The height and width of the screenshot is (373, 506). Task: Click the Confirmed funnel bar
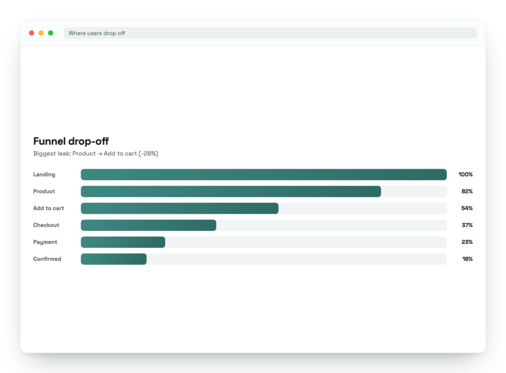114,259
